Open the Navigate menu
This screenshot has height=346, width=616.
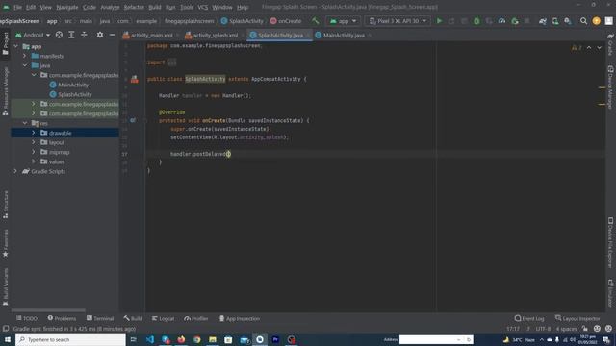67,7
